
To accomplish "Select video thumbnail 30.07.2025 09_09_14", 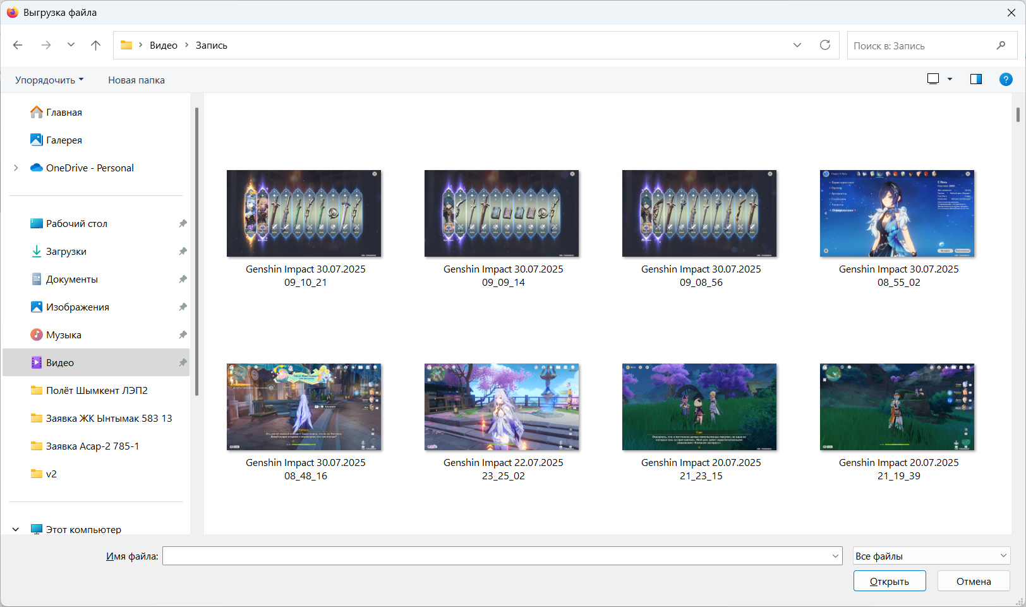I will coord(502,214).
